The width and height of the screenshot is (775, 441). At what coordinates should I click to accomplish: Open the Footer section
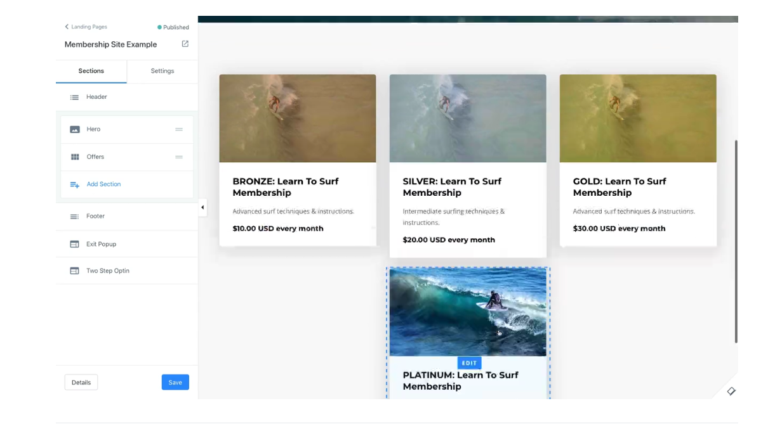click(127, 217)
